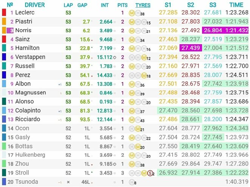The image size is (250, 187).
Task: Click the retired X icon in Tsunoda's row
Action: [68, 182]
